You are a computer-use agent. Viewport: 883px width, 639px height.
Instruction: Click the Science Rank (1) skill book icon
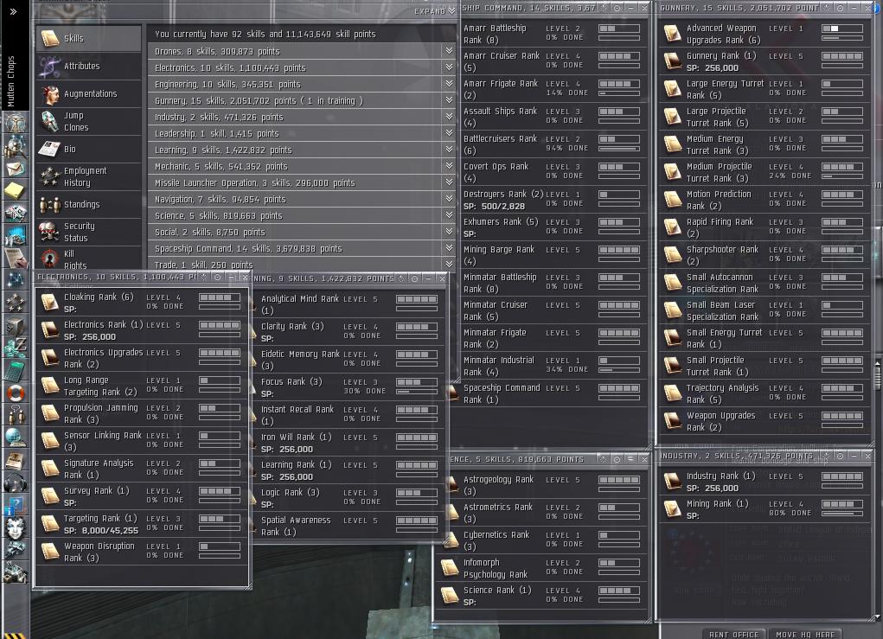pos(450,596)
